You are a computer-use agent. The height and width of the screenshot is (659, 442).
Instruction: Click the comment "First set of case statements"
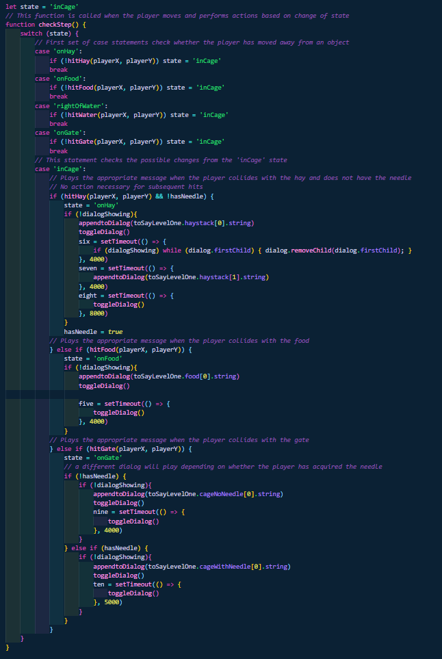[x=192, y=42]
